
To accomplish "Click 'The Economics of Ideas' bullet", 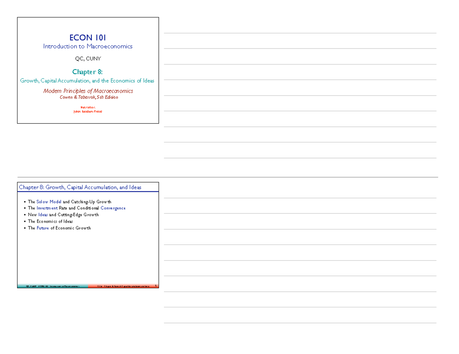I will coord(50,221).
